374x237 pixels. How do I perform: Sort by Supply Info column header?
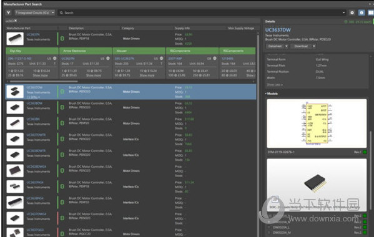(x=182, y=28)
